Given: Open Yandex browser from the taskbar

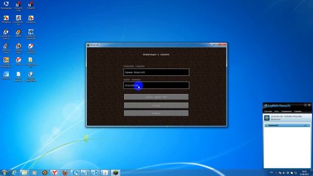Looking at the screenshot, I should pyautogui.click(x=55, y=173).
